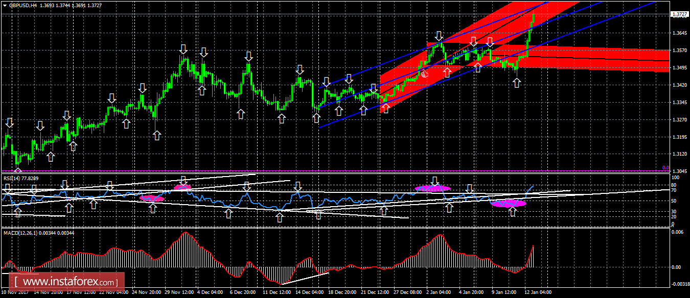The image size is (690, 298).
Task: Click the magenta 0.0 level label
Action: pyautogui.click(x=665, y=168)
